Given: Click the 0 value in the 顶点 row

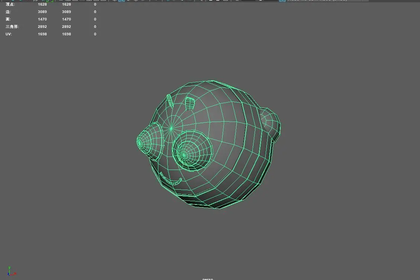Looking at the screenshot, I should point(95,4).
